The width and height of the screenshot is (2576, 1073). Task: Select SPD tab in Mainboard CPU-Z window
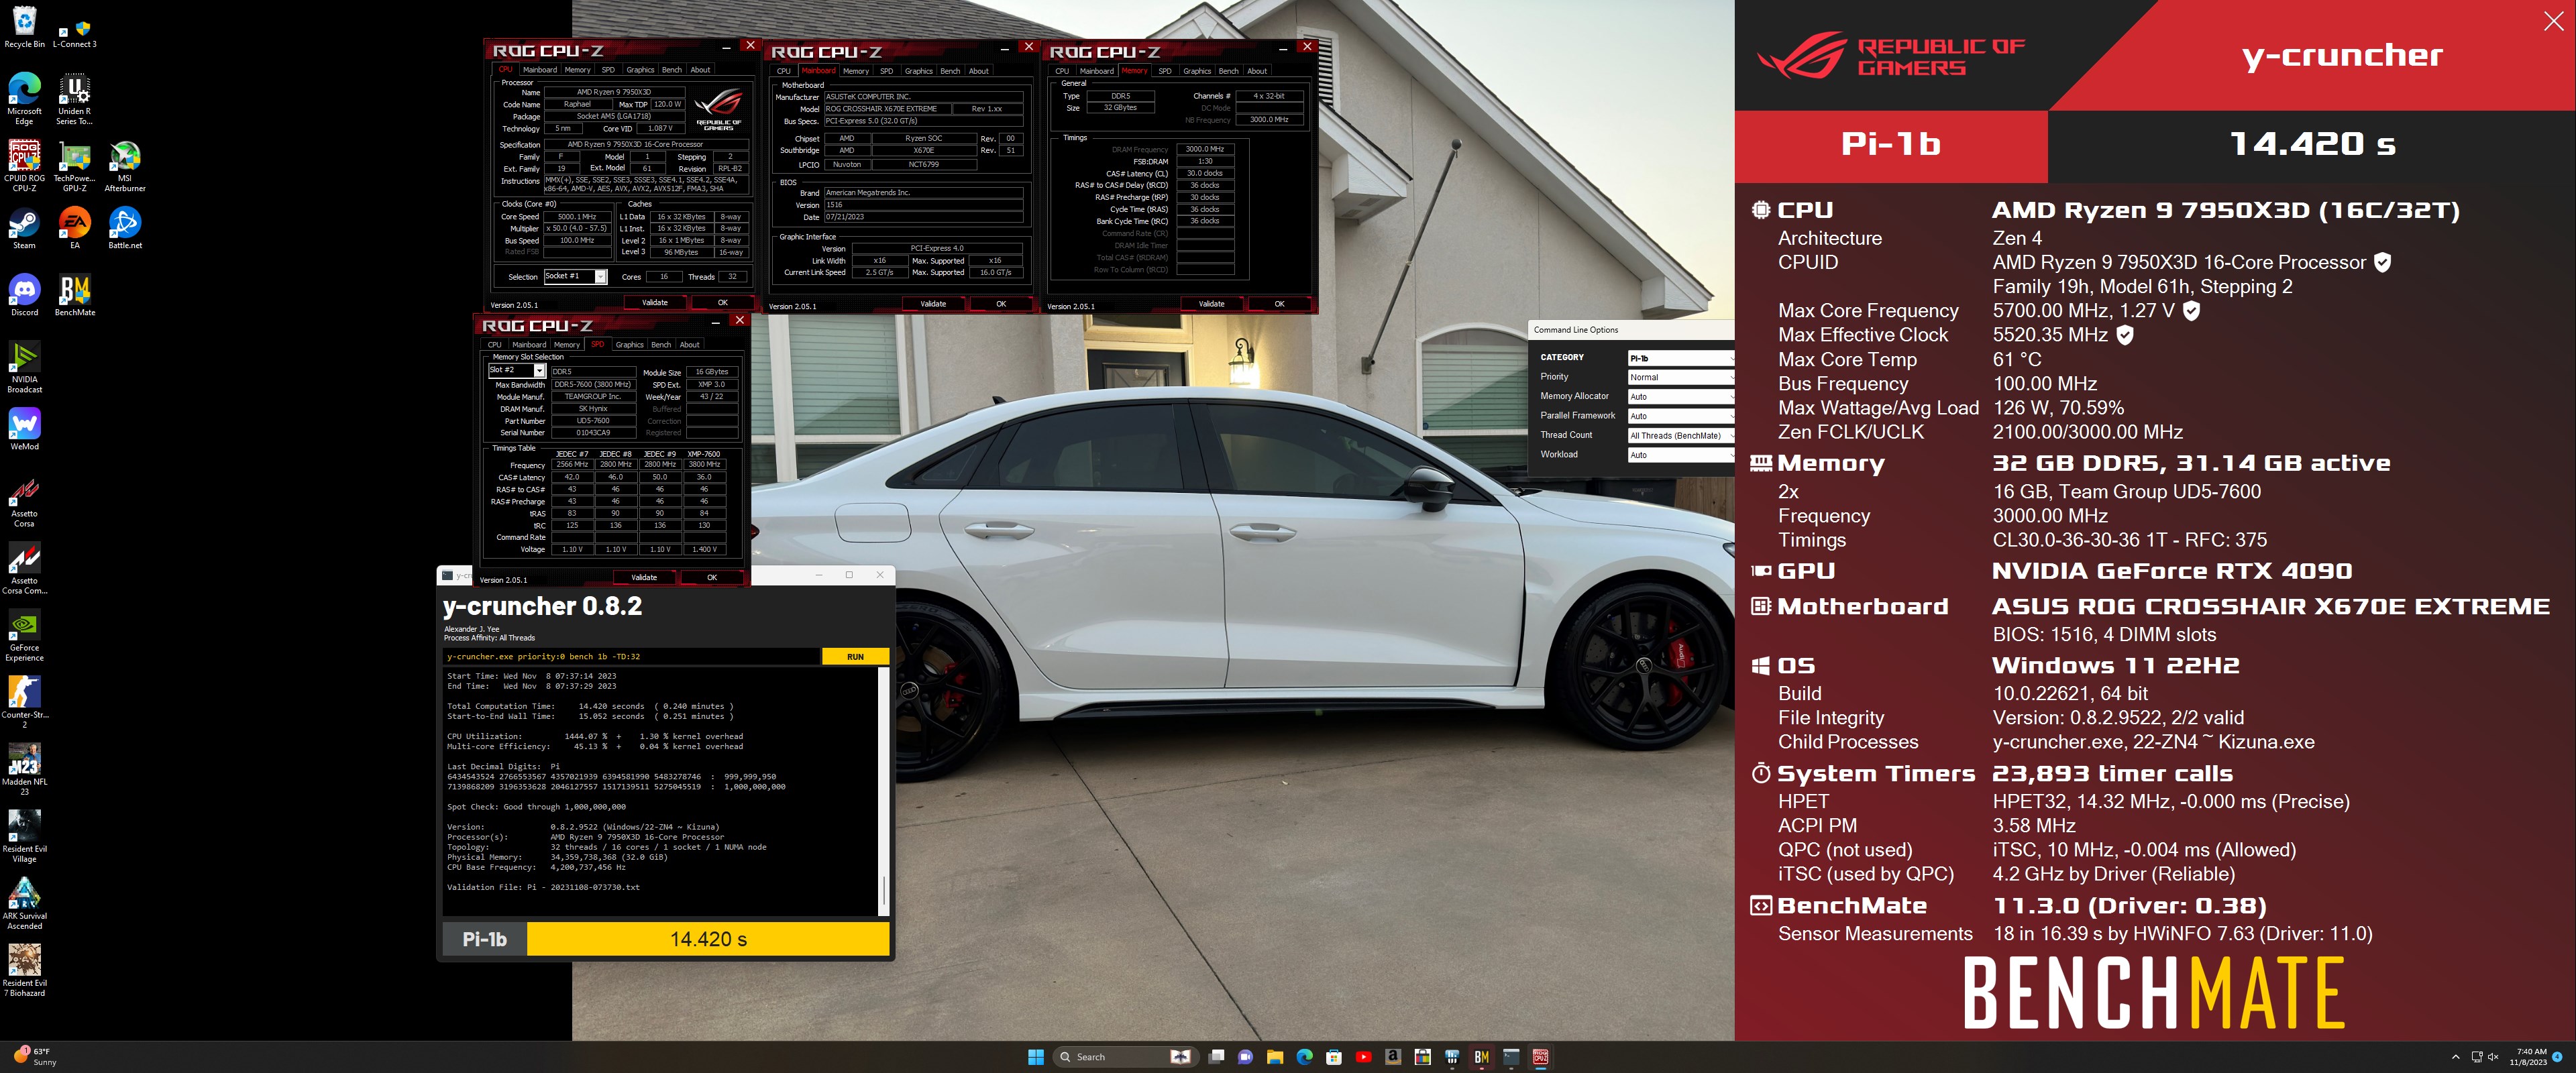click(x=886, y=71)
